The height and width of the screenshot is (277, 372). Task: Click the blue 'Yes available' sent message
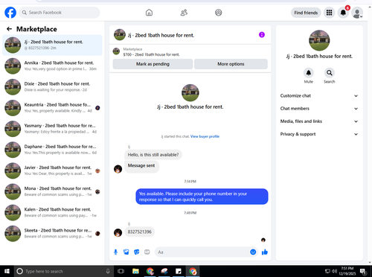pos(202,197)
